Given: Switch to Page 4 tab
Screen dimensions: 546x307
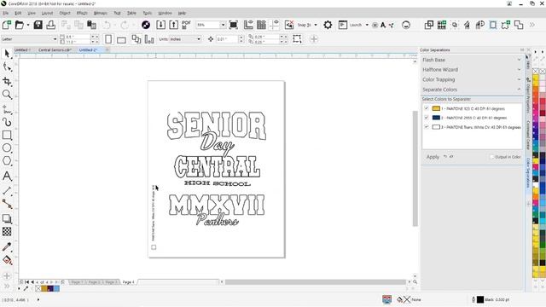Looking at the screenshot, I should [x=129, y=282].
